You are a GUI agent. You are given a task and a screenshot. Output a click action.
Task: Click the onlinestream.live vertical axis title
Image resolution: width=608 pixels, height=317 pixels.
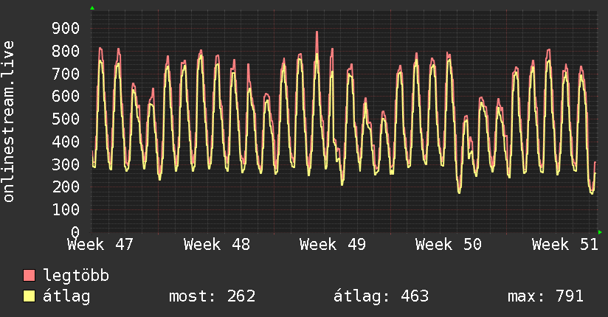click(9, 122)
